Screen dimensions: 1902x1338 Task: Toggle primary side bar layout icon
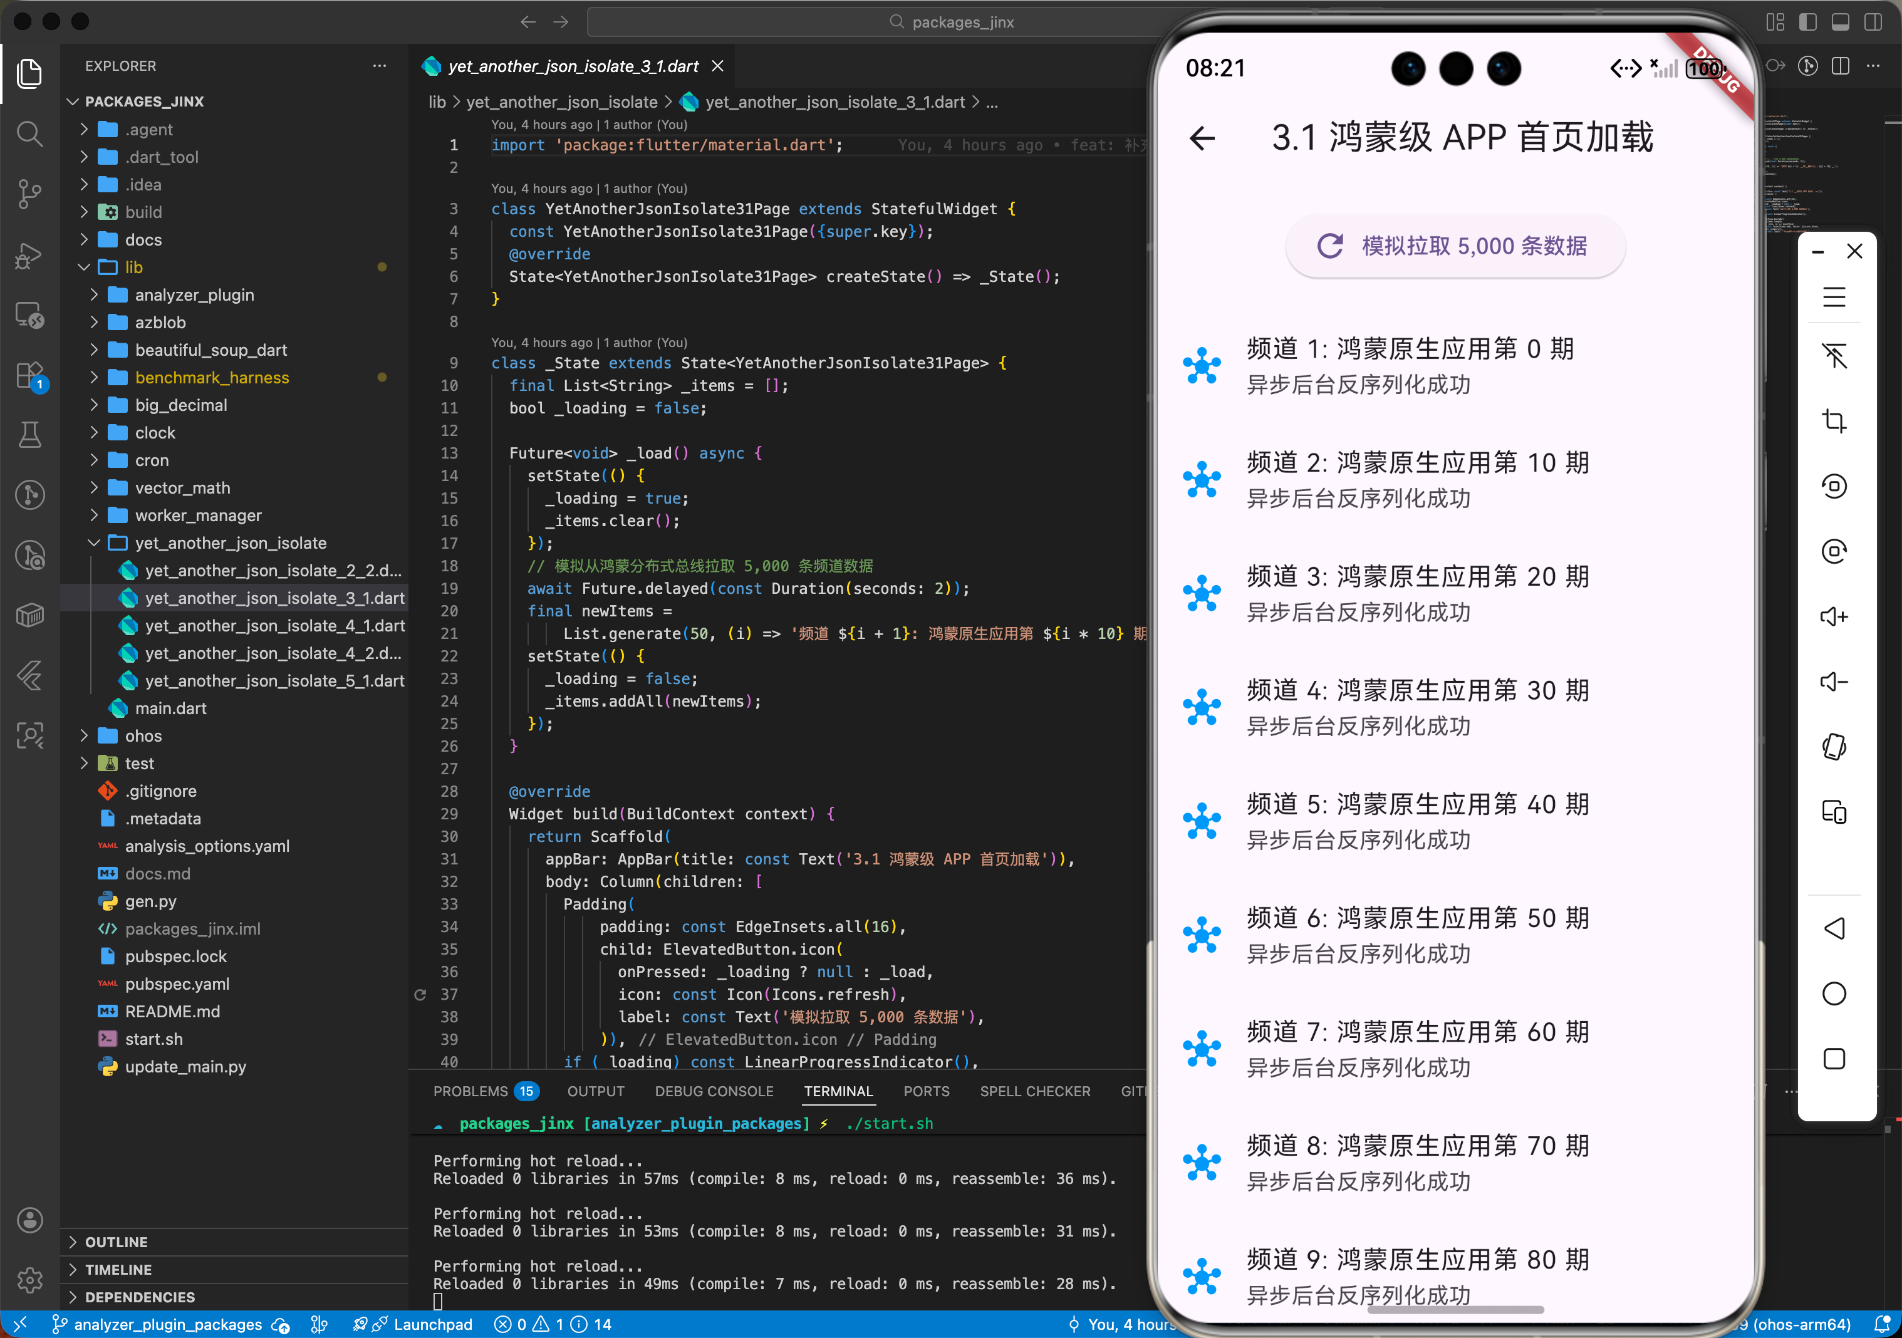1807,23
